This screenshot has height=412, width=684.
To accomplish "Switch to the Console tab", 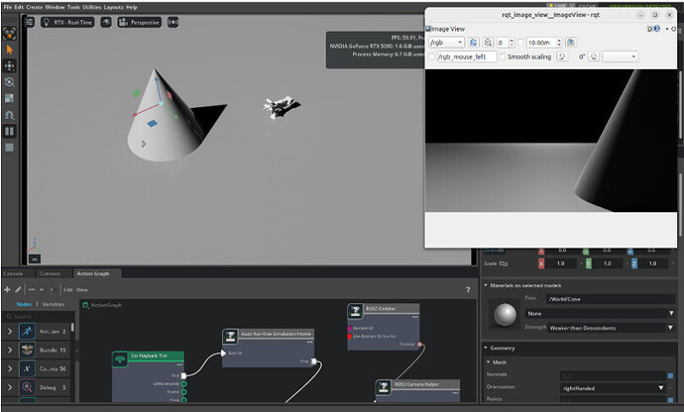I will coord(13,273).
